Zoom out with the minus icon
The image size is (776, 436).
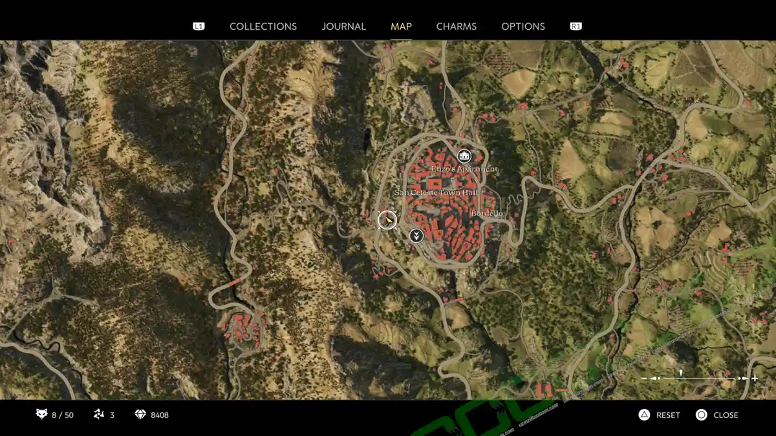pos(644,379)
